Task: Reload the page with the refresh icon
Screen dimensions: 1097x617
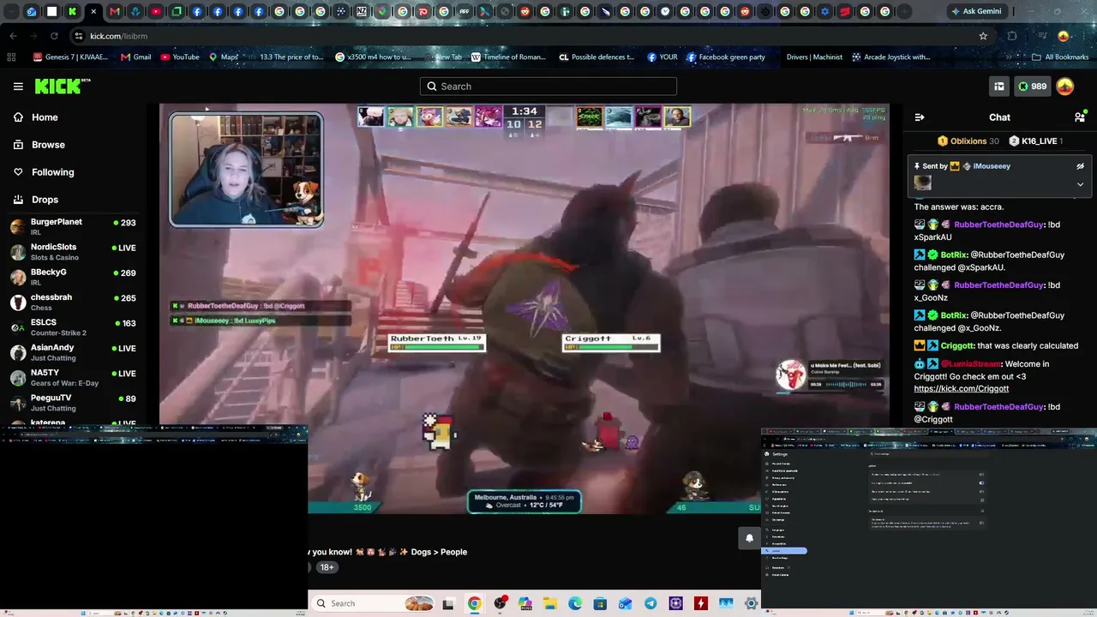Action: click(x=54, y=36)
